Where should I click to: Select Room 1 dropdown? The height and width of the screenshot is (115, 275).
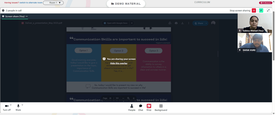pyautogui.click(x=53, y=3)
